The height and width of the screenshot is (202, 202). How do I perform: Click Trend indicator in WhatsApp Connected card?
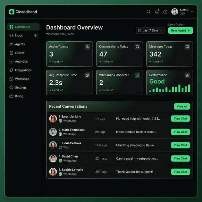[106, 90]
